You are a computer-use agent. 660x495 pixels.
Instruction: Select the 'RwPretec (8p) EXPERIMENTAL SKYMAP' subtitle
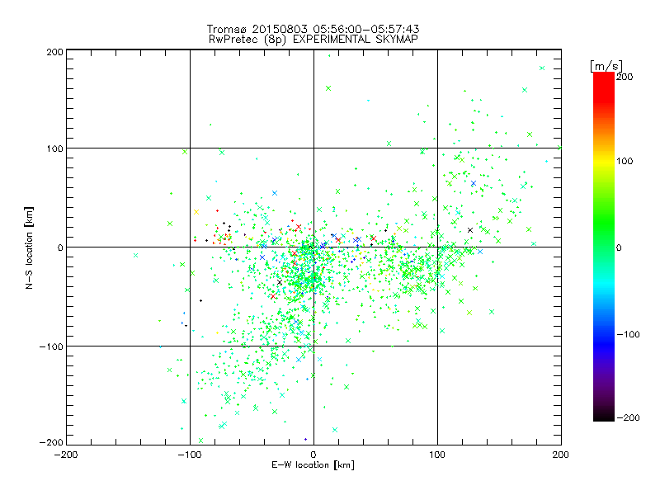coord(313,40)
